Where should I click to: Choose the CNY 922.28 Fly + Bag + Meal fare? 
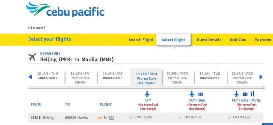(229, 118)
